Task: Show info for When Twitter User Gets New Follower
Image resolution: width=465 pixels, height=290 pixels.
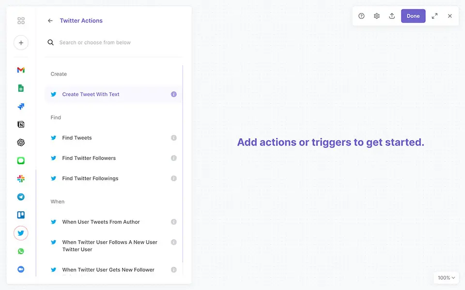Action: [x=174, y=270]
